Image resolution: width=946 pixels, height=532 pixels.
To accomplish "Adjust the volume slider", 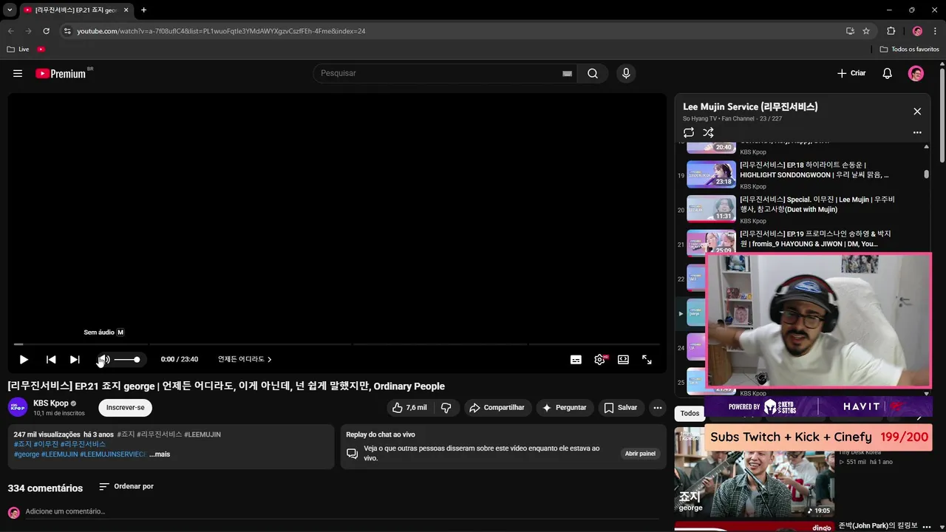I will click(x=126, y=359).
